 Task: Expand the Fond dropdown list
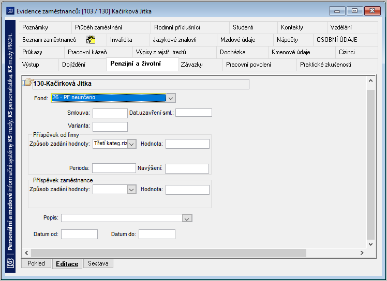[x=171, y=98]
